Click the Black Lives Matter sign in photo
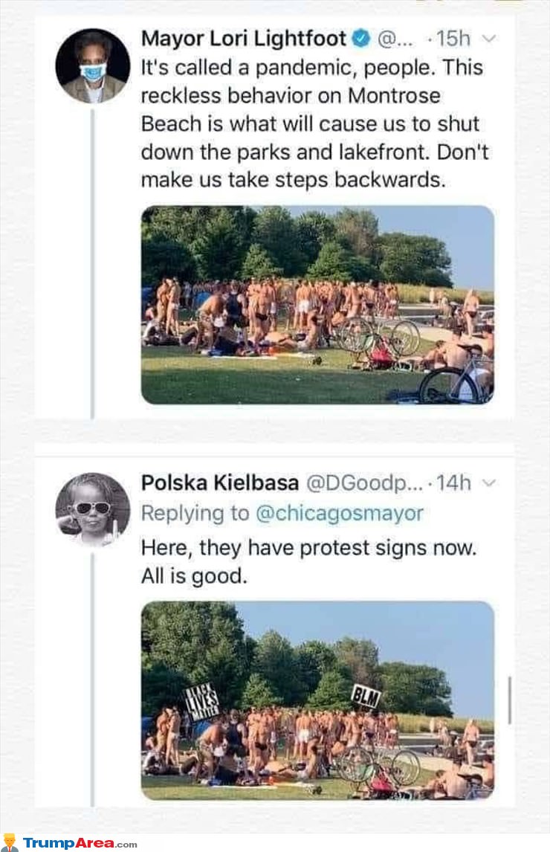The height and width of the screenshot is (852, 550). click(x=202, y=700)
